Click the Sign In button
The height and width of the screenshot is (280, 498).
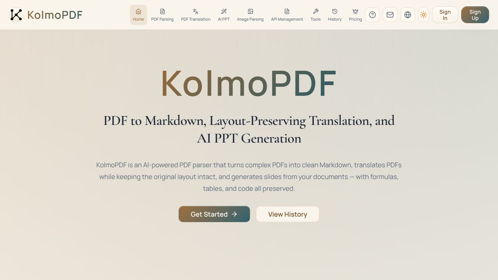445,15
